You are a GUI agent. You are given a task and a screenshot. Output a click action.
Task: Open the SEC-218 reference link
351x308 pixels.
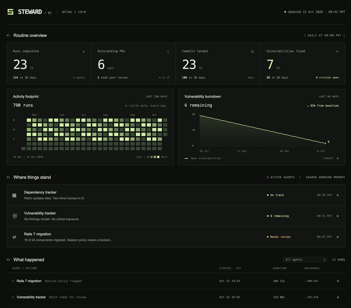311,297
